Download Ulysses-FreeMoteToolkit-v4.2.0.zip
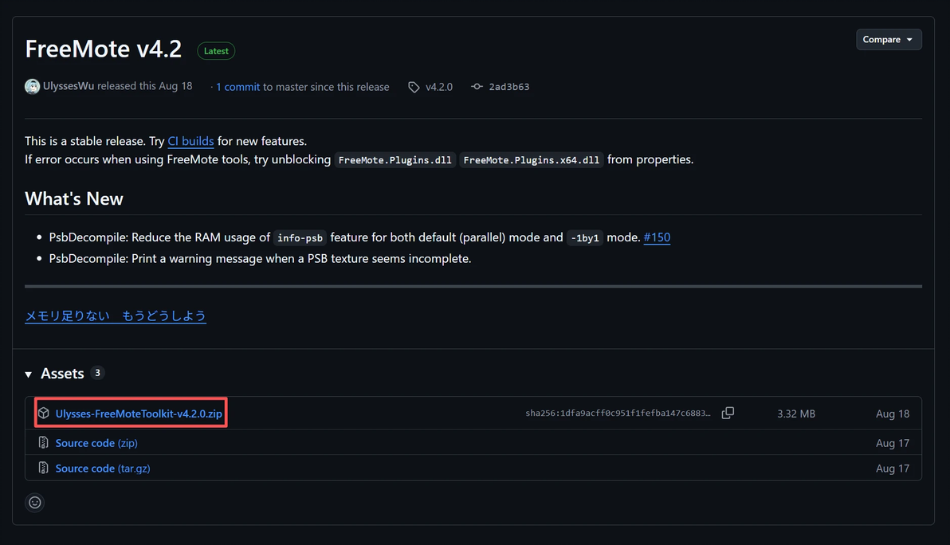Image resolution: width=950 pixels, height=545 pixels. tap(139, 414)
